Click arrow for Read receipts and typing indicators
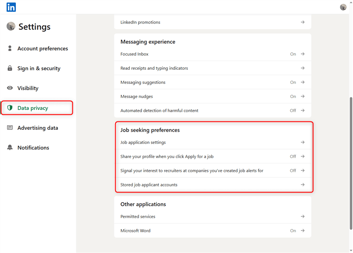Viewport: 353px width, 253px height. click(303, 68)
